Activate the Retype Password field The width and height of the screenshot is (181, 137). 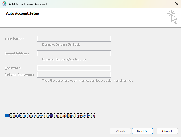(74, 75)
